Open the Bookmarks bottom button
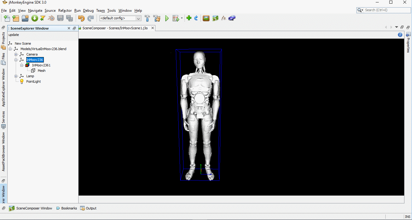Image resolution: width=412 pixels, height=220 pixels. pyautogui.click(x=67, y=208)
